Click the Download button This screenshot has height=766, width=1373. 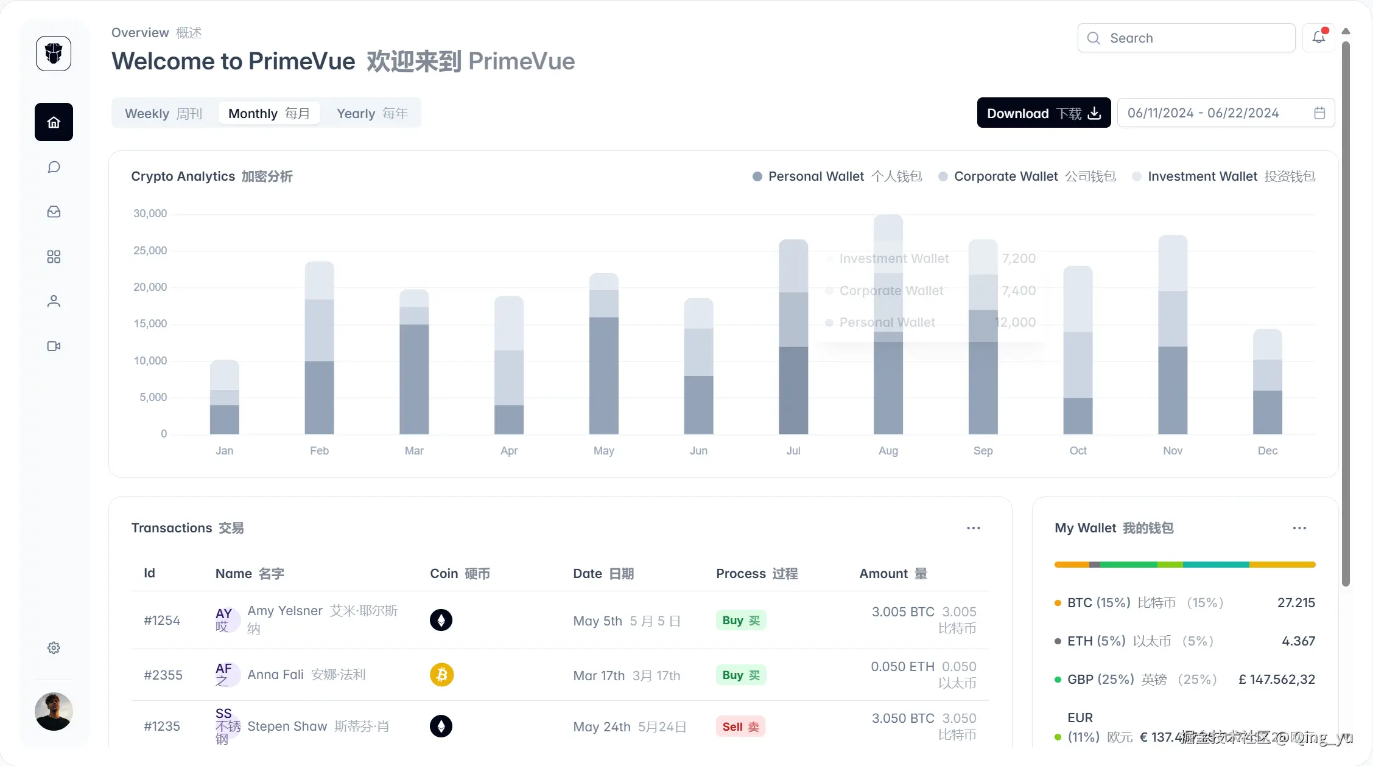point(1043,113)
